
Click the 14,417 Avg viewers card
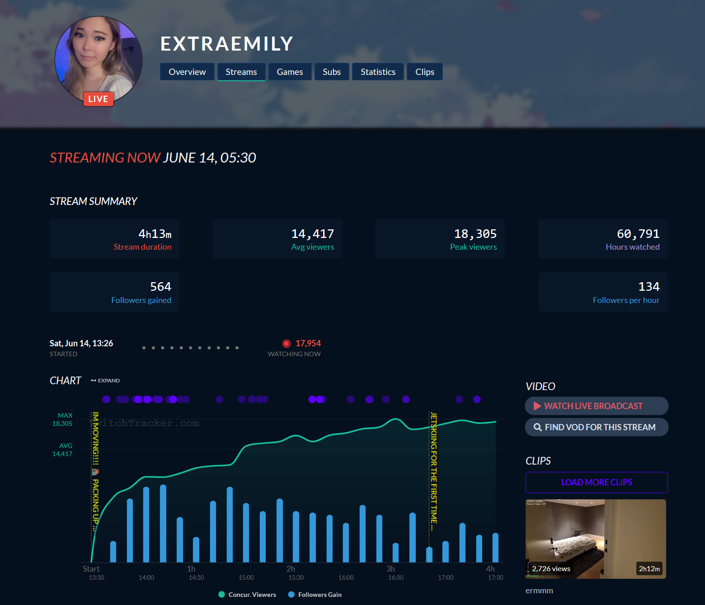click(277, 239)
